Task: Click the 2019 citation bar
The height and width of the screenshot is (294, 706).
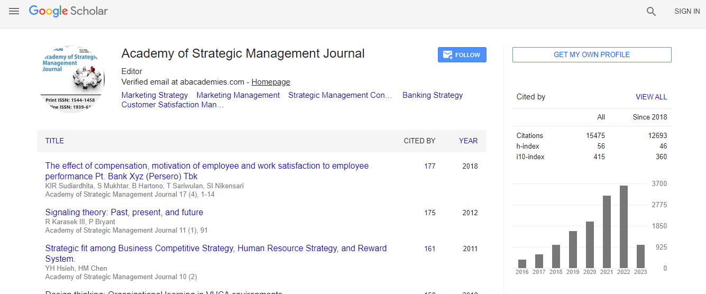Action: 573,250
